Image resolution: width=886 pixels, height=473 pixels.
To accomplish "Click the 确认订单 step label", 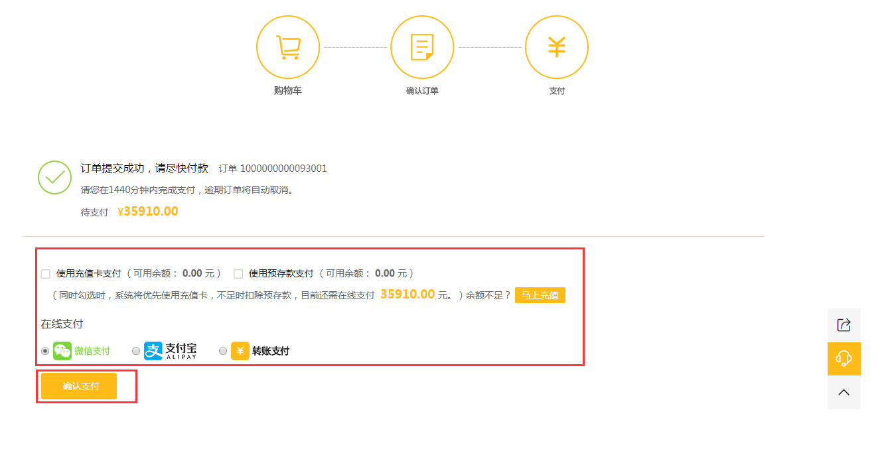I will click(422, 91).
